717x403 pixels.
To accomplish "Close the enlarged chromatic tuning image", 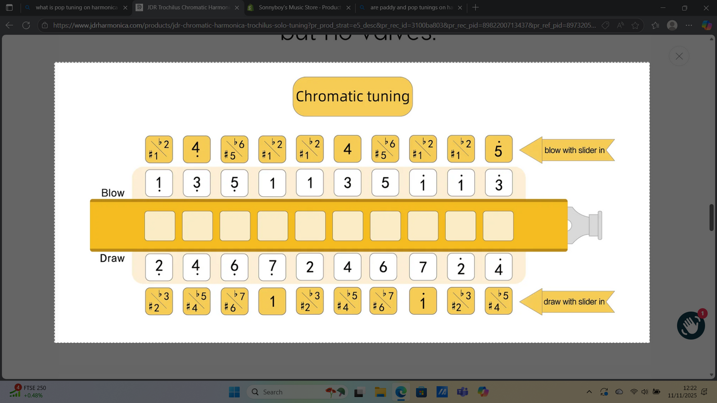I will click(679, 56).
